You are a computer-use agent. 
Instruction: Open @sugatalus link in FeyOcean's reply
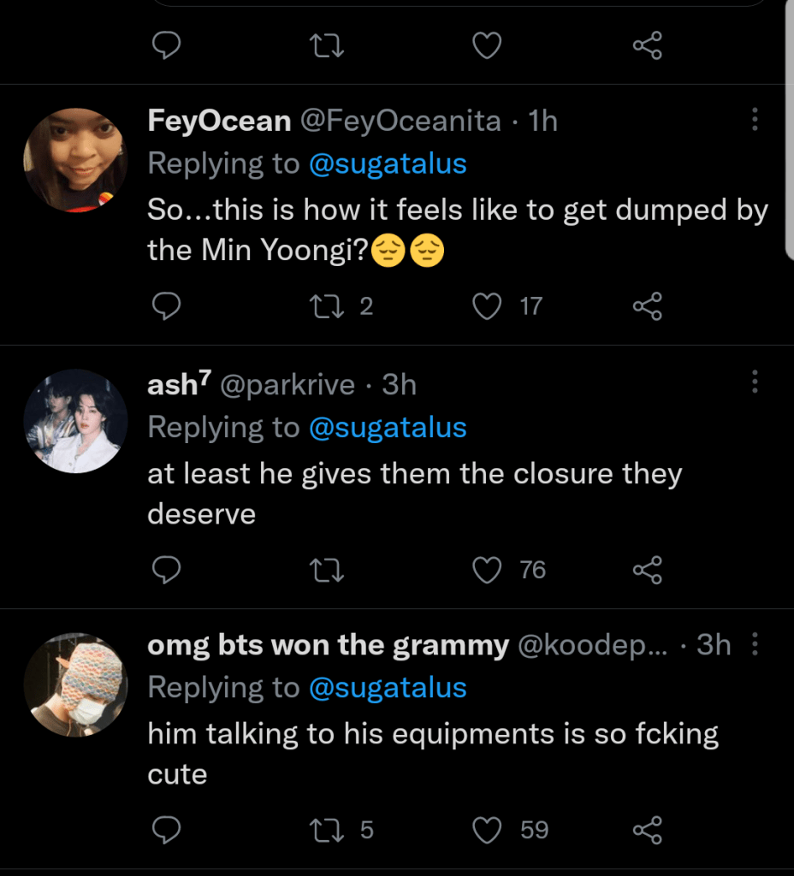[x=387, y=163]
